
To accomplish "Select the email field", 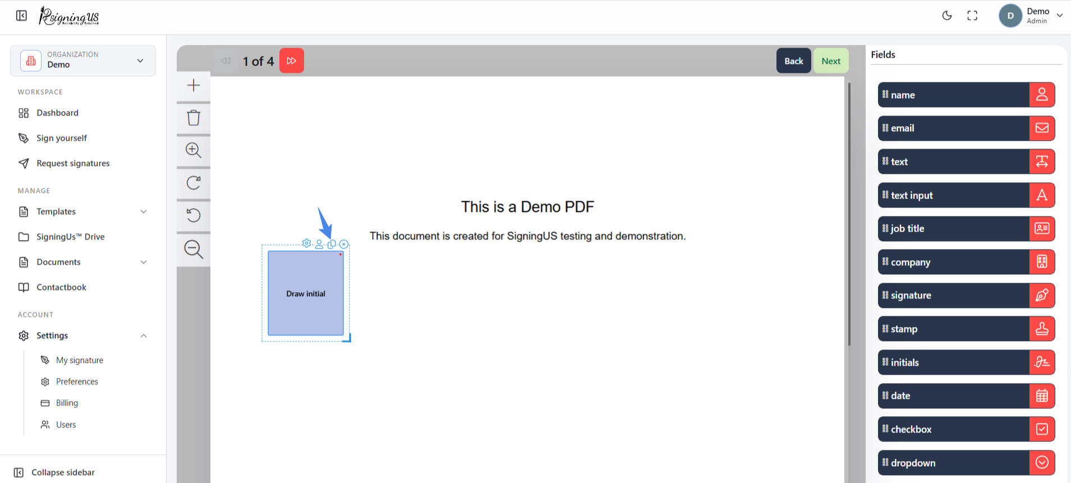I will click(966, 128).
